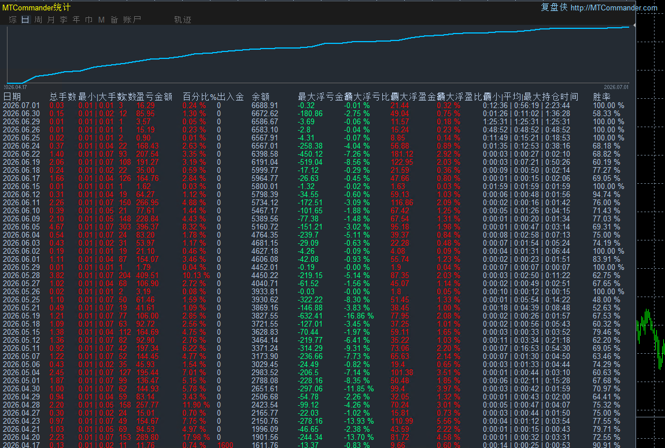Switch to the 账户 account tab

[x=132, y=20]
